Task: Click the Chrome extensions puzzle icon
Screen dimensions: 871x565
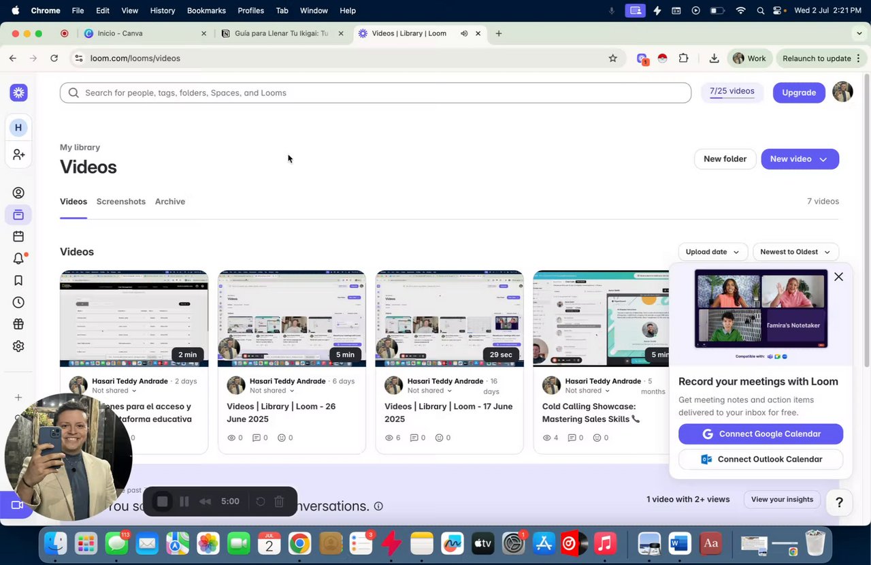Action: click(683, 59)
